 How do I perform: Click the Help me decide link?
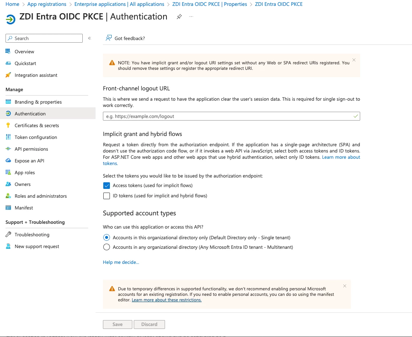point(121,262)
